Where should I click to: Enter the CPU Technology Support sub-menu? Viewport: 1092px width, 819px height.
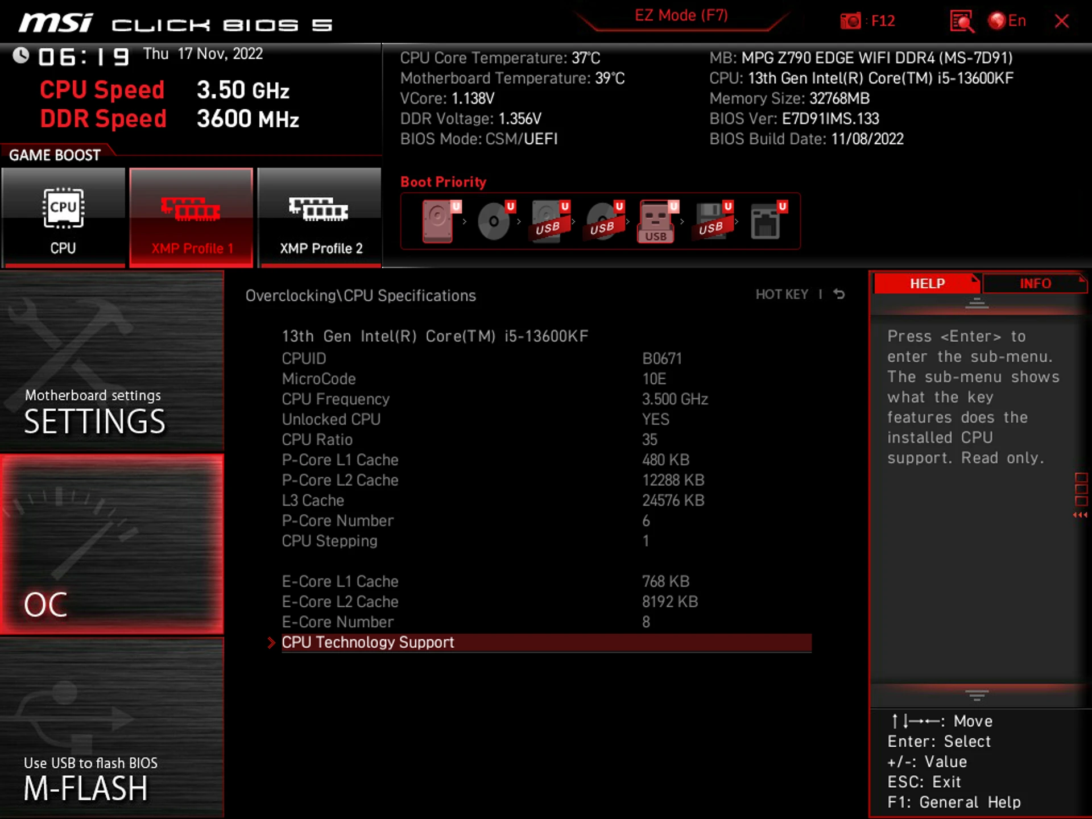coord(546,643)
